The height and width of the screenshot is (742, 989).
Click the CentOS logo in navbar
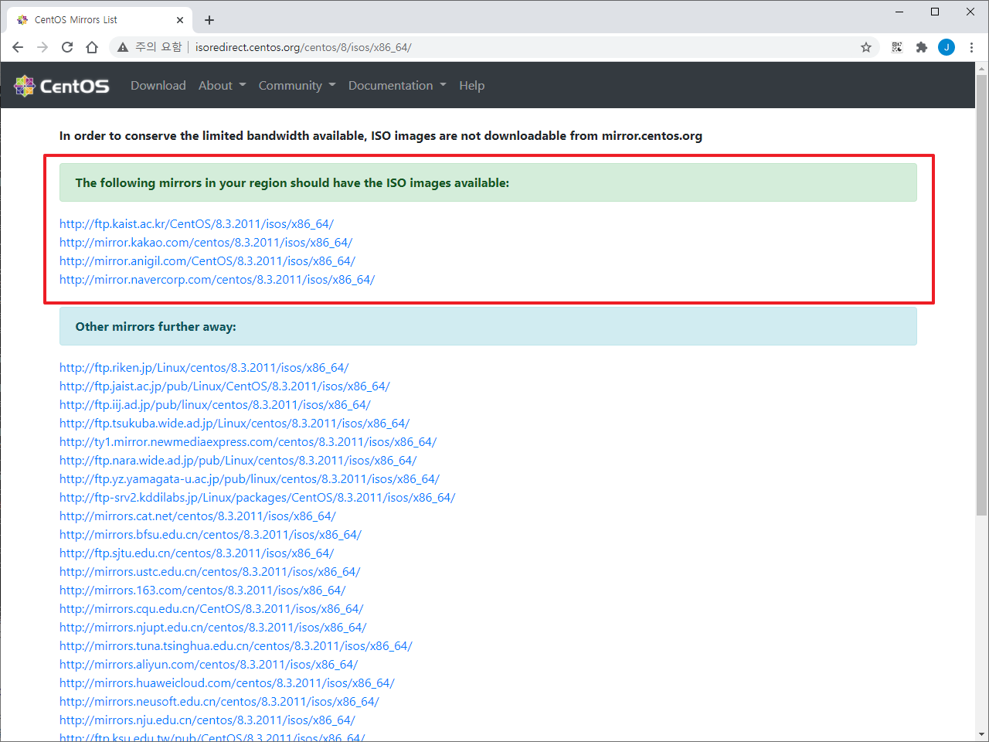pos(62,86)
